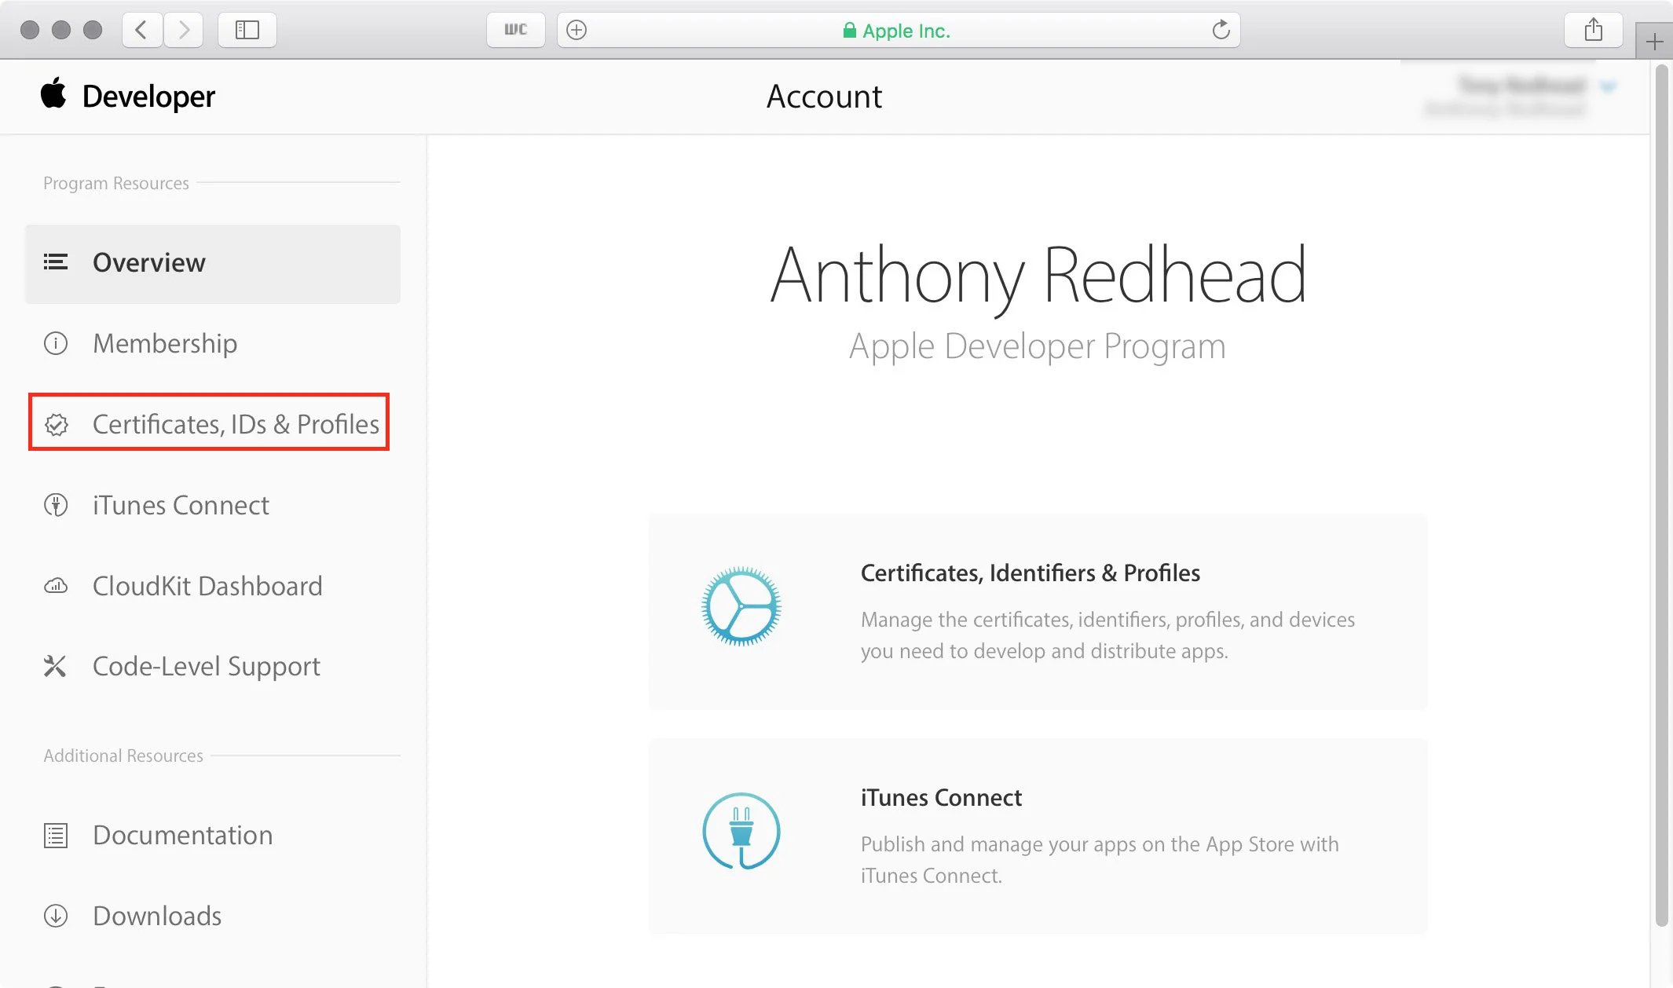Click the teal gear certificates icon
Viewport: 1673px width, 988px height.
click(x=741, y=606)
